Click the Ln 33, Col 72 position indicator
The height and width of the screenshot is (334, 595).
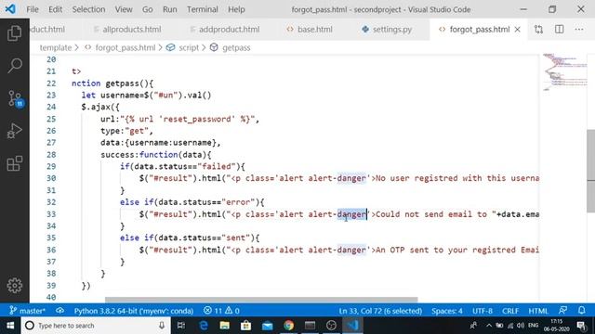tap(380, 311)
